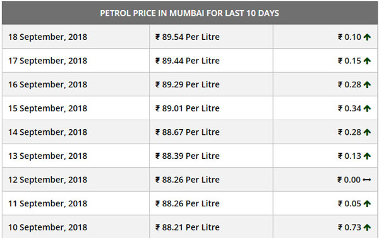
Task: Select the 12 September, 2018 date cell
Action: pyautogui.click(x=76, y=179)
